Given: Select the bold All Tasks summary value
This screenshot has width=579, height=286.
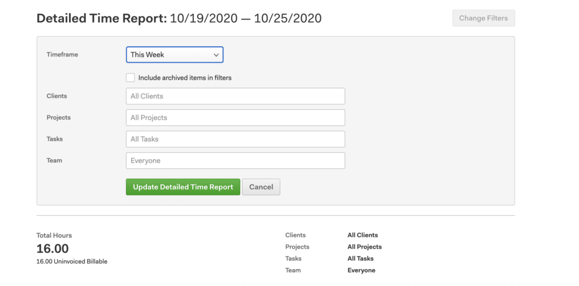Looking at the screenshot, I should [x=360, y=259].
